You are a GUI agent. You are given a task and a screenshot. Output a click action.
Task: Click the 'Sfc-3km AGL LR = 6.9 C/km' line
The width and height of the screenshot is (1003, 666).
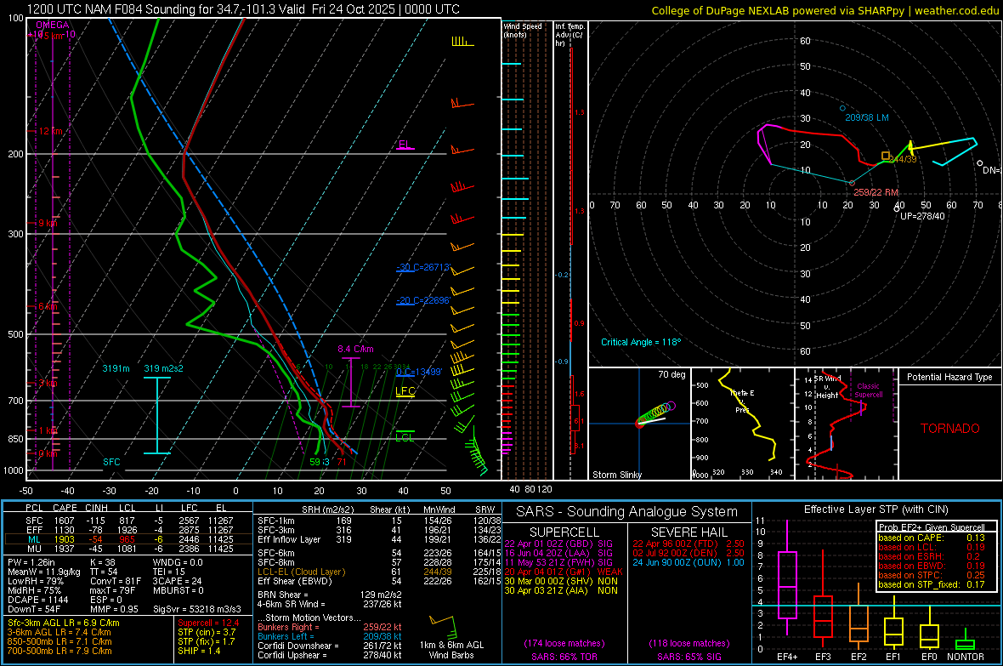coord(64,623)
